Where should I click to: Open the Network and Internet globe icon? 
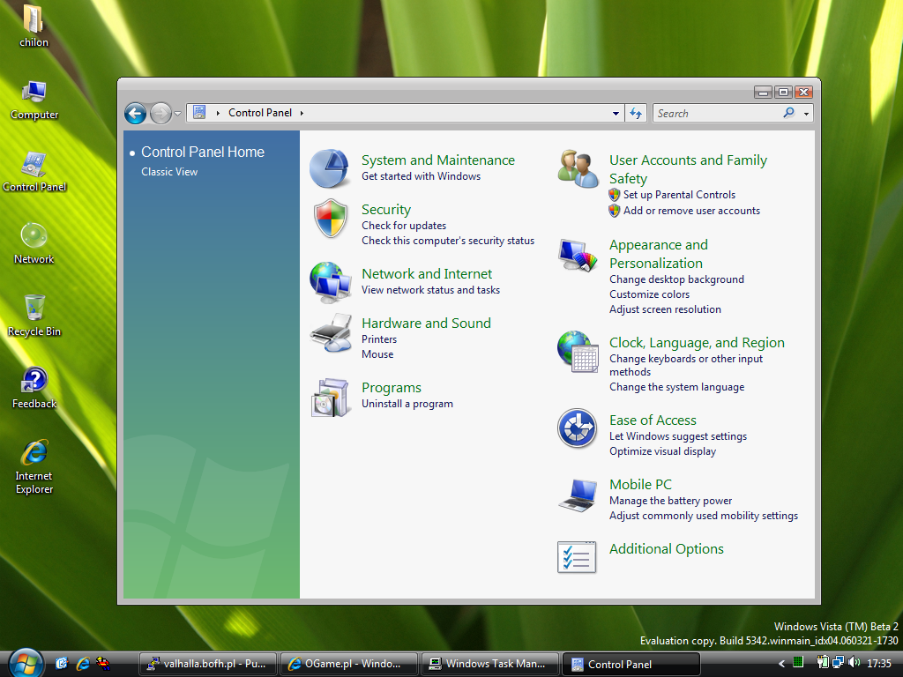(331, 282)
